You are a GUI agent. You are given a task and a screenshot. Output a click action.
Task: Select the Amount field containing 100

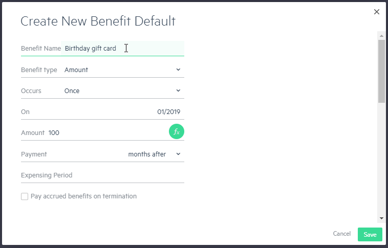(x=107, y=133)
